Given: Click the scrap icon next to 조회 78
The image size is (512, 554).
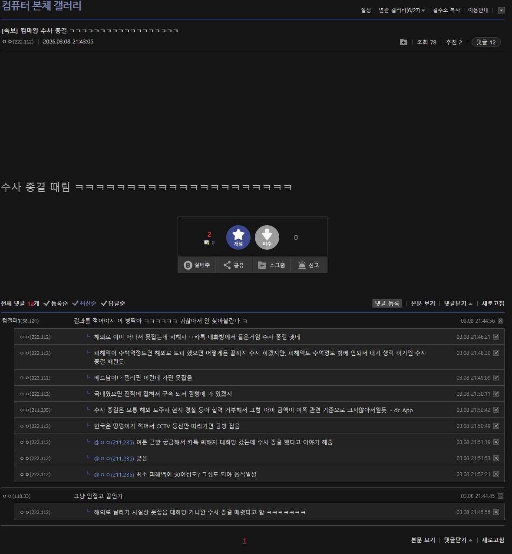Looking at the screenshot, I should 403,42.
